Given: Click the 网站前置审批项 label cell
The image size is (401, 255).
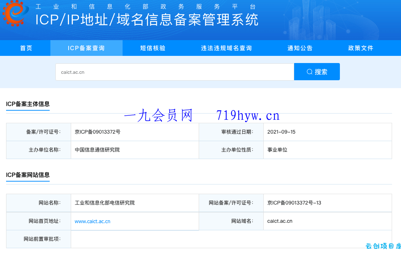Looking at the screenshot, I should pos(39,239).
